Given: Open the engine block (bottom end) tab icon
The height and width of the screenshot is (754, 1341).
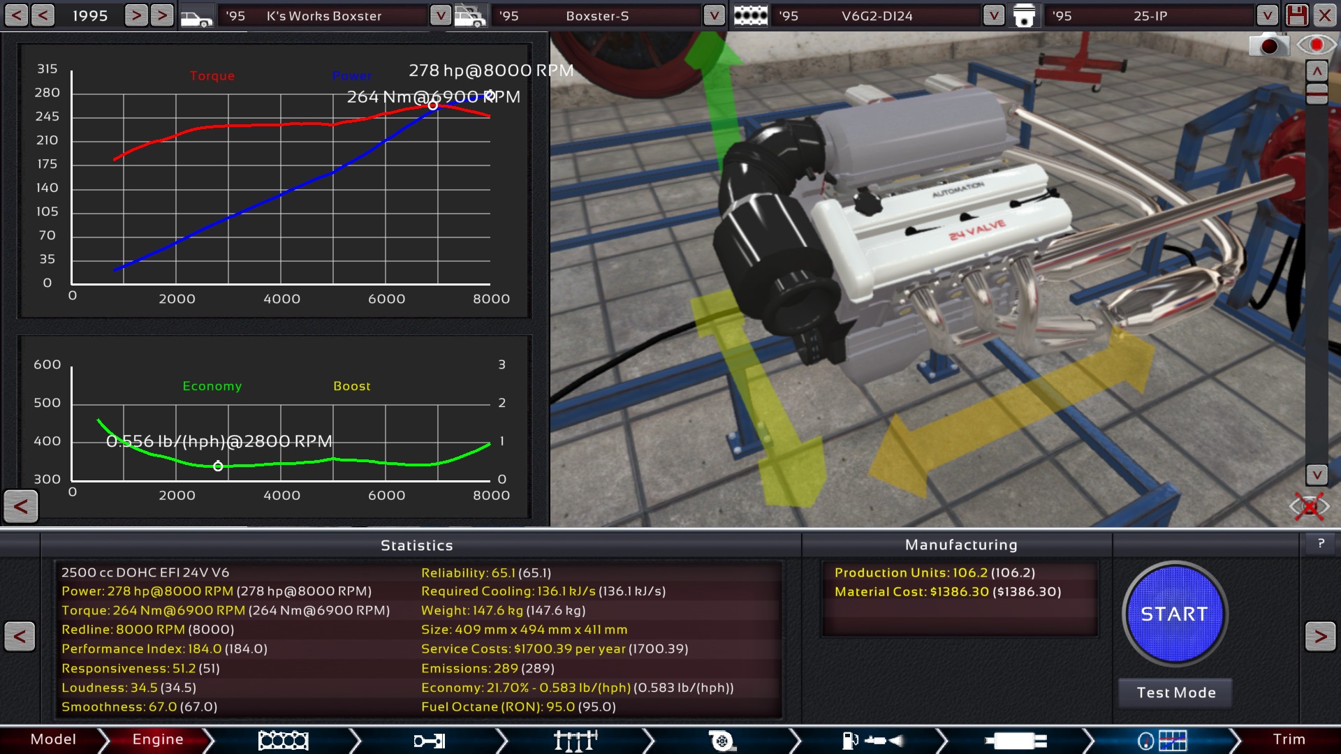Looking at the screenshot, I should [283, 740].
